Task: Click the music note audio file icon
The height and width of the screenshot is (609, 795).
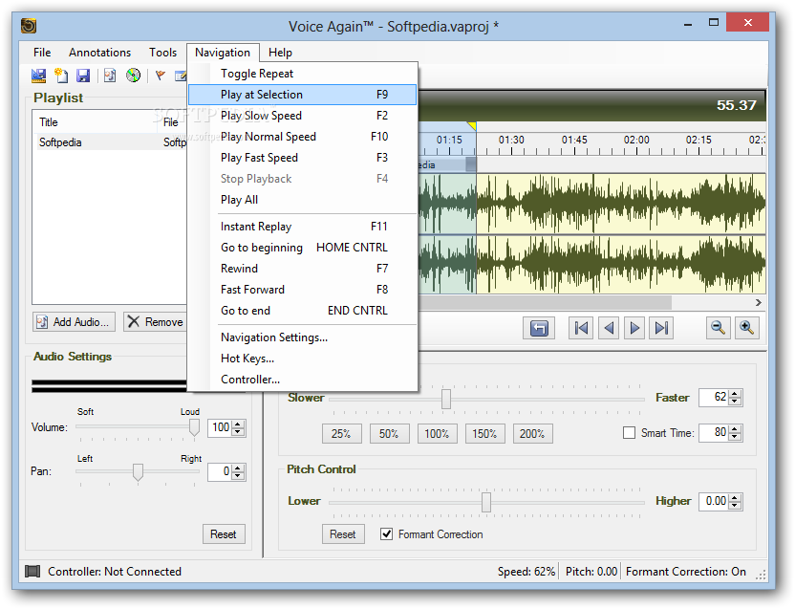Action: pos(110,76)
